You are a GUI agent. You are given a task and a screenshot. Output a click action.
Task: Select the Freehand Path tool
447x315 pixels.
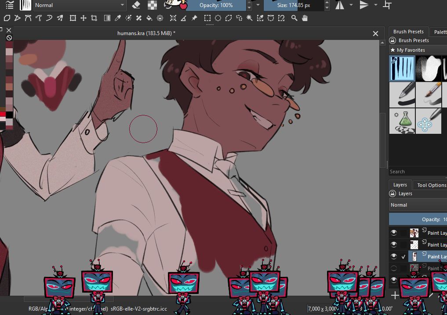coord(39,18)
